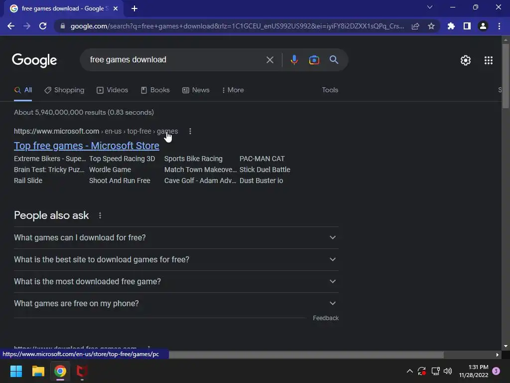Image resolution: width=510 pixels, height=383 pixels.
Task: Open a new browser tab
Action: [134, 8]
